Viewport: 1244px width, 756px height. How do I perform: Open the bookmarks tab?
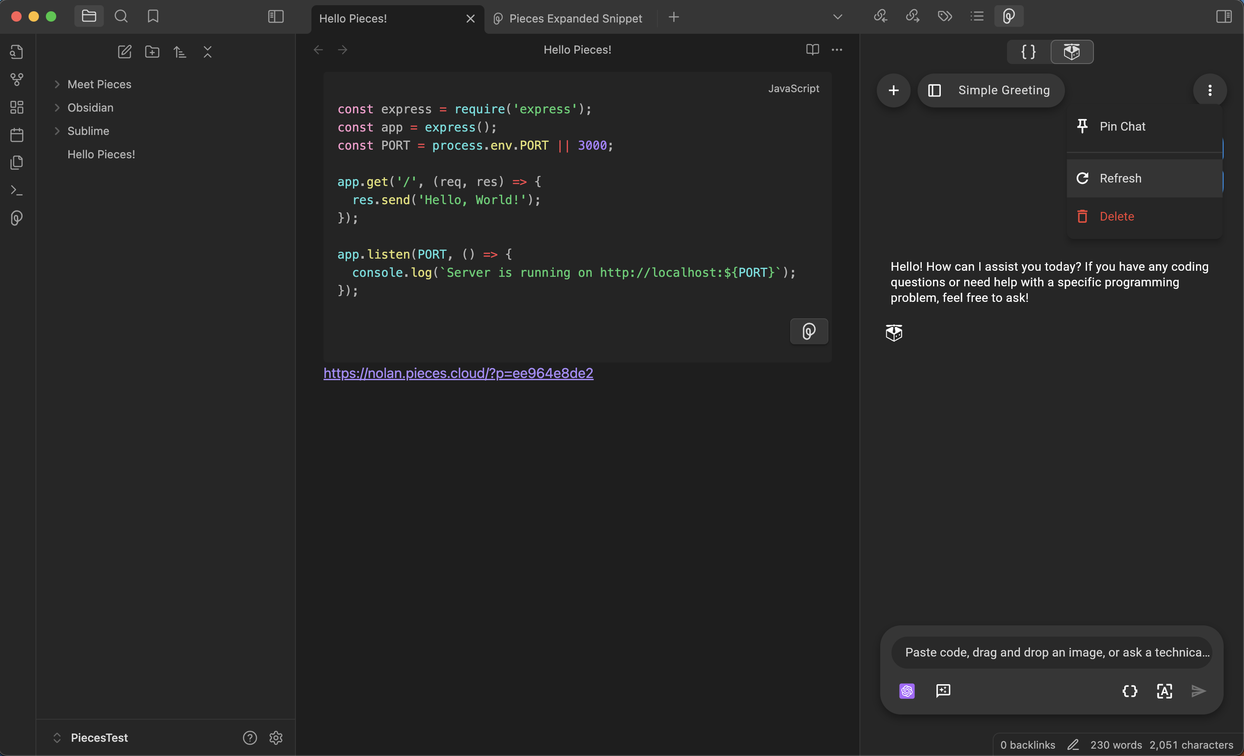point(153,16)
